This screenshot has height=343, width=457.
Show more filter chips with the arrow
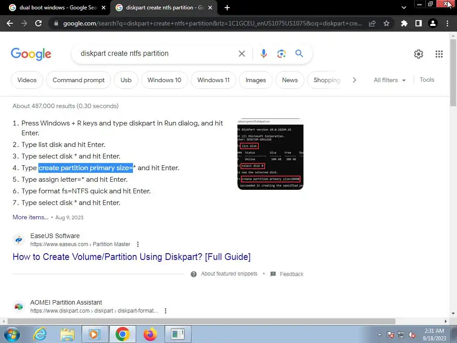coord(354,80)
